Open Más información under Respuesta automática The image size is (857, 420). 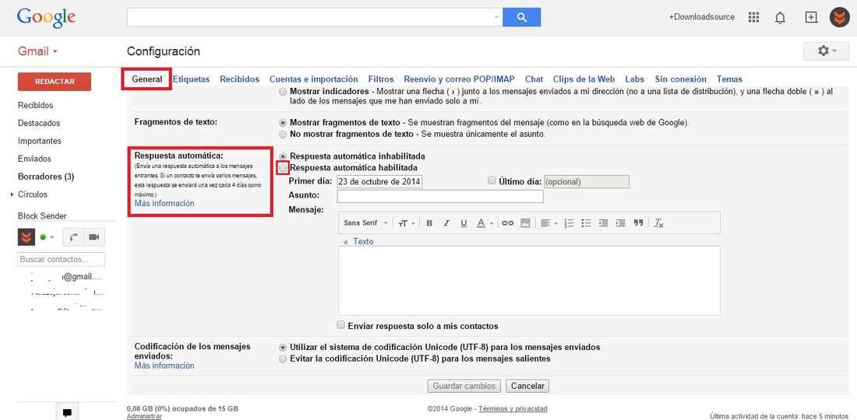click(164, 204)
